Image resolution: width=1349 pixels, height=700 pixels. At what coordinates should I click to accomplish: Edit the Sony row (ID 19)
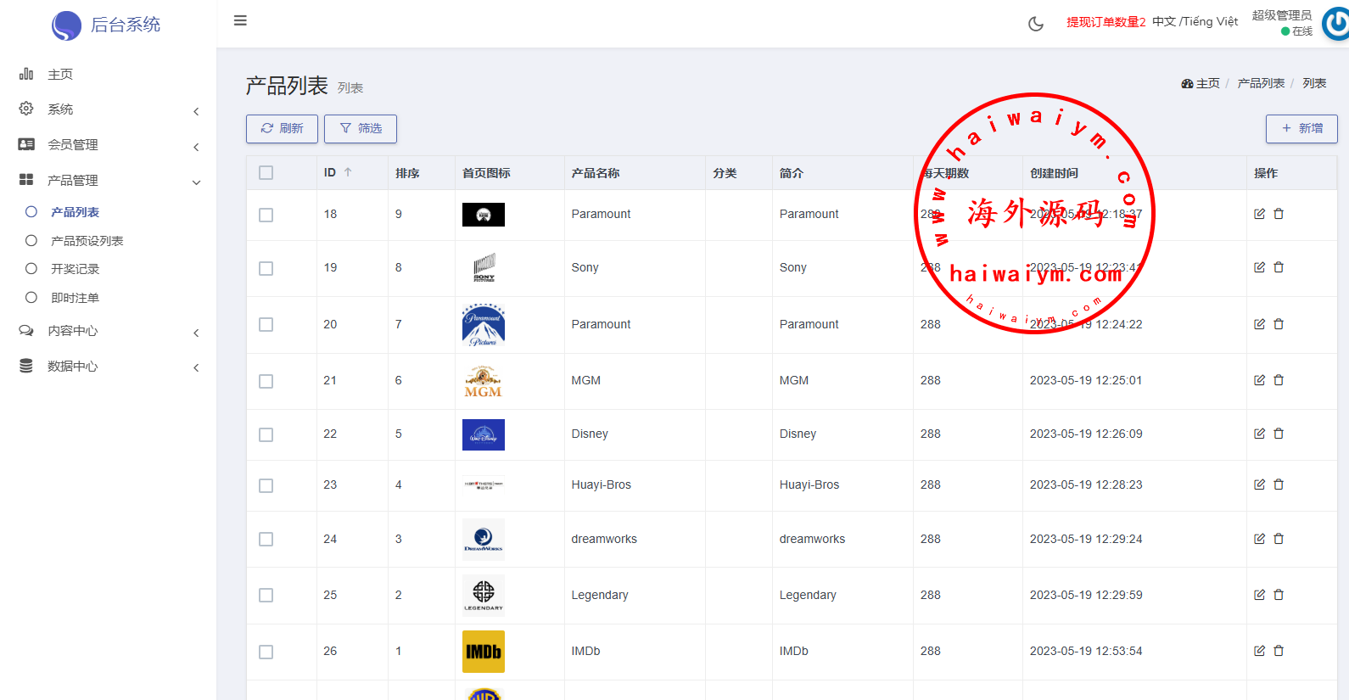click(x=1260, y=267)
